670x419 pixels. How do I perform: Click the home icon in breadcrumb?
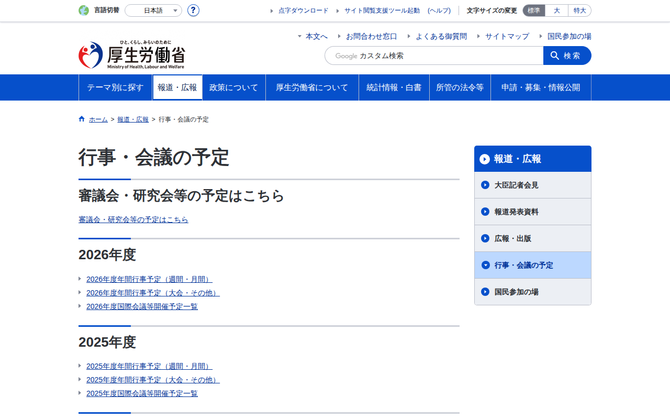82,119
